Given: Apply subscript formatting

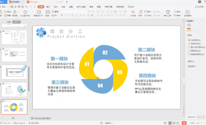Looking at the screenshot, I should 84,15.
